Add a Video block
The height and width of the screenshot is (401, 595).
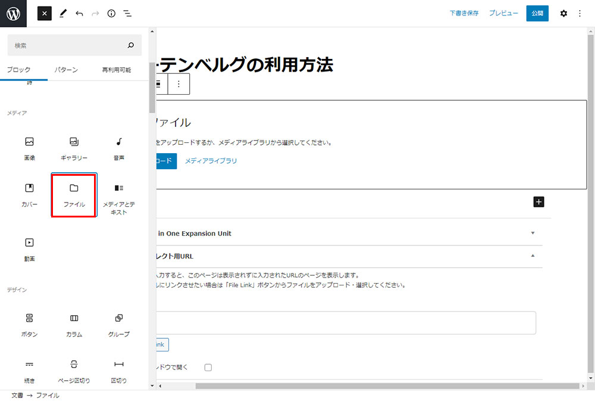point(29,248)
